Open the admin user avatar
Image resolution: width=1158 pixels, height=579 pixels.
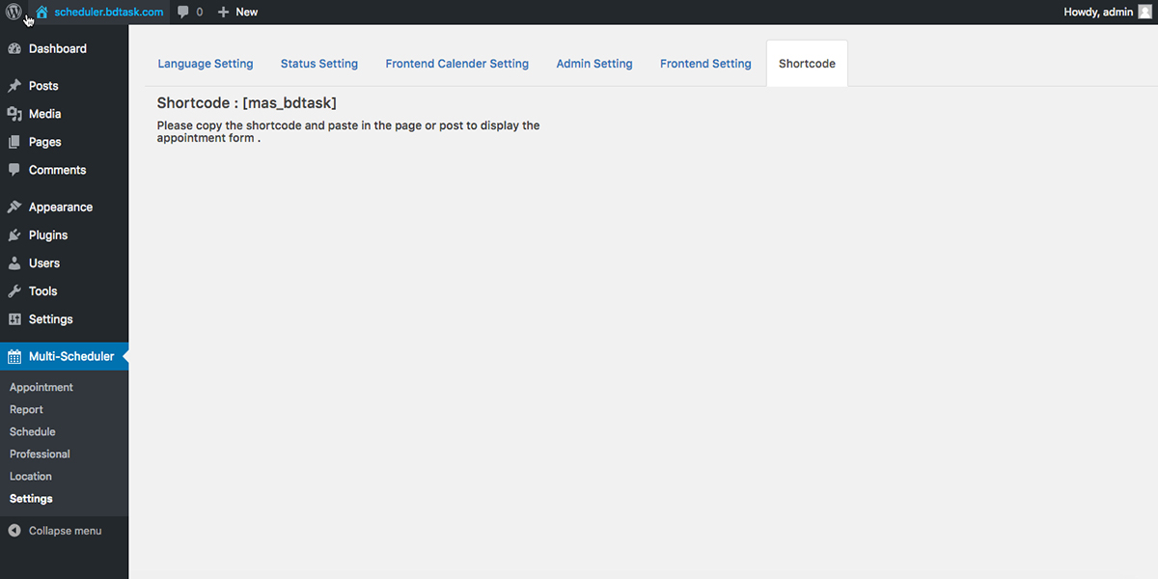tap(1144, 12)
